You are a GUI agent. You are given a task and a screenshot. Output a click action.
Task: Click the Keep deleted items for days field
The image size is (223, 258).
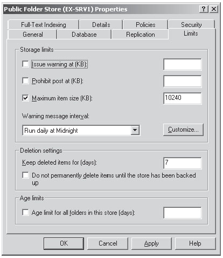coord(183,163)
